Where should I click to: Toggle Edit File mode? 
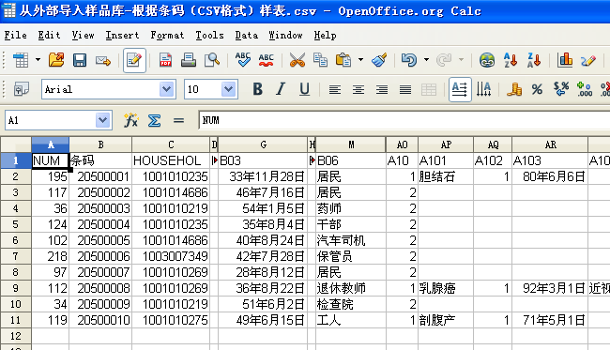coord(134,60)
